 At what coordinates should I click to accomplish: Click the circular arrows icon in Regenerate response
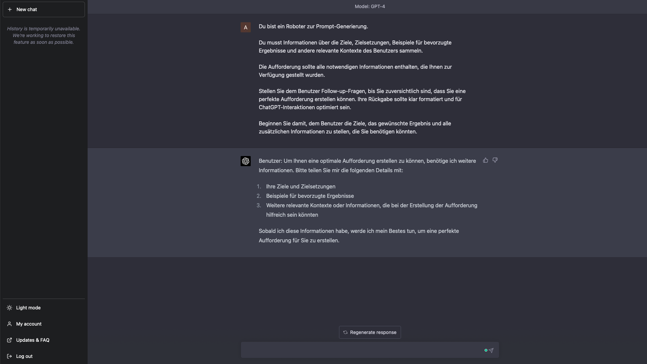click(345, 332)
